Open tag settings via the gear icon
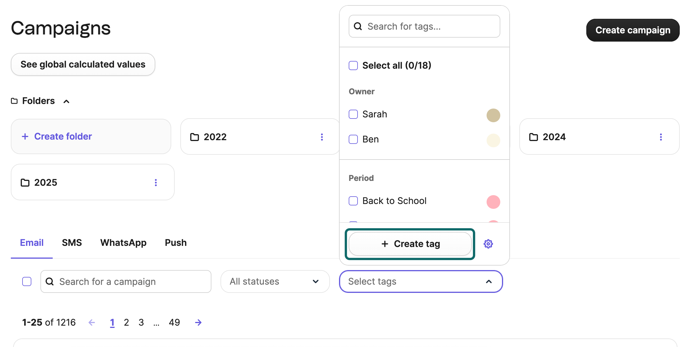The height and width of the screenshot is (347, 690). [488, 244]
